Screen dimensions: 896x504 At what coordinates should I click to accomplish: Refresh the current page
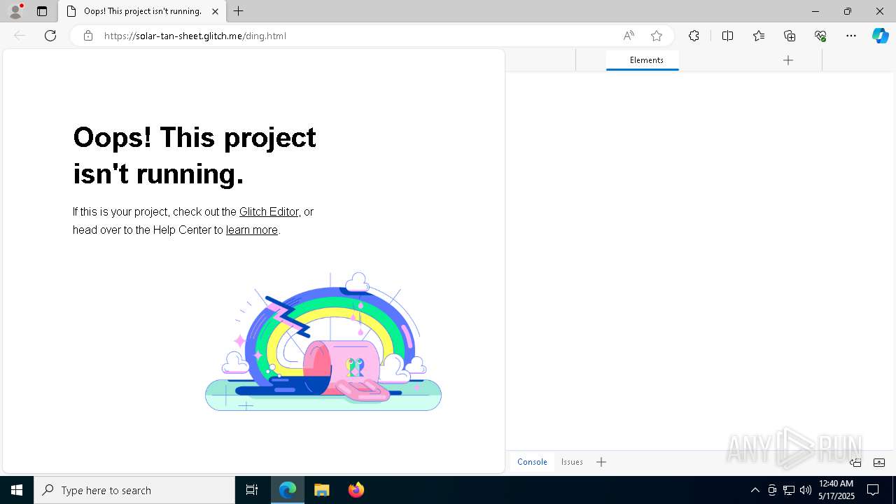50,36
